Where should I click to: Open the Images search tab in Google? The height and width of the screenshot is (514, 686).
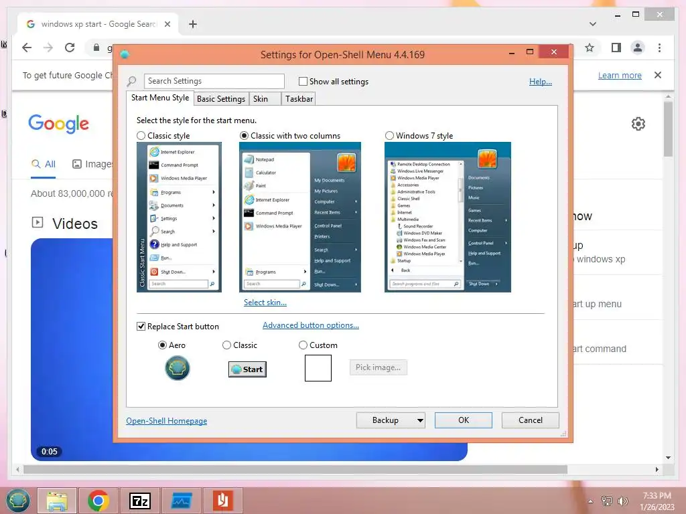(92, 165)
